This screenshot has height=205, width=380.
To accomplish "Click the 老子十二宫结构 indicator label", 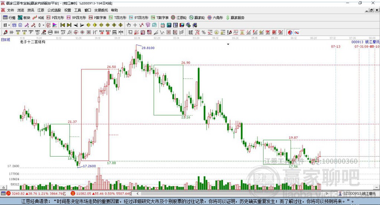I will [33, 42].
